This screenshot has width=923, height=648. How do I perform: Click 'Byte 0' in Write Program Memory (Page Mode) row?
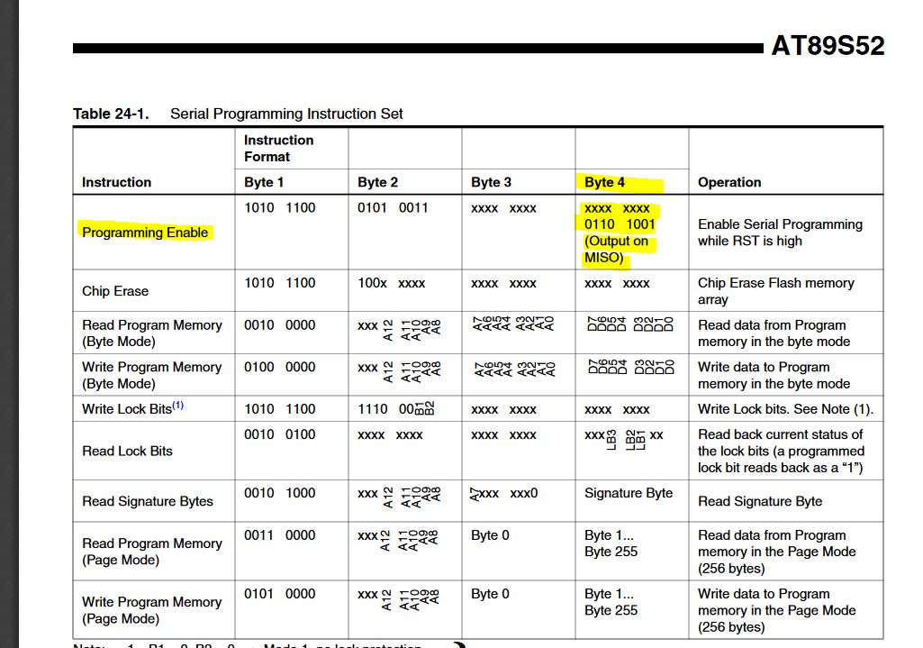[490, 594]
